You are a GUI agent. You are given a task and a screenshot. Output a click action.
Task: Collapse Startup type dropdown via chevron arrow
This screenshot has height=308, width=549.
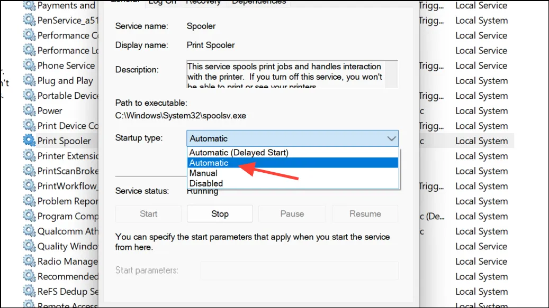391,138
